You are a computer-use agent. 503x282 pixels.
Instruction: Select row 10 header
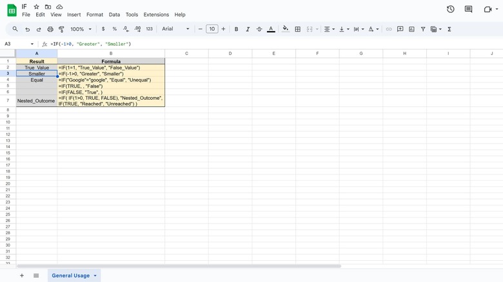(x=8, y=122)
